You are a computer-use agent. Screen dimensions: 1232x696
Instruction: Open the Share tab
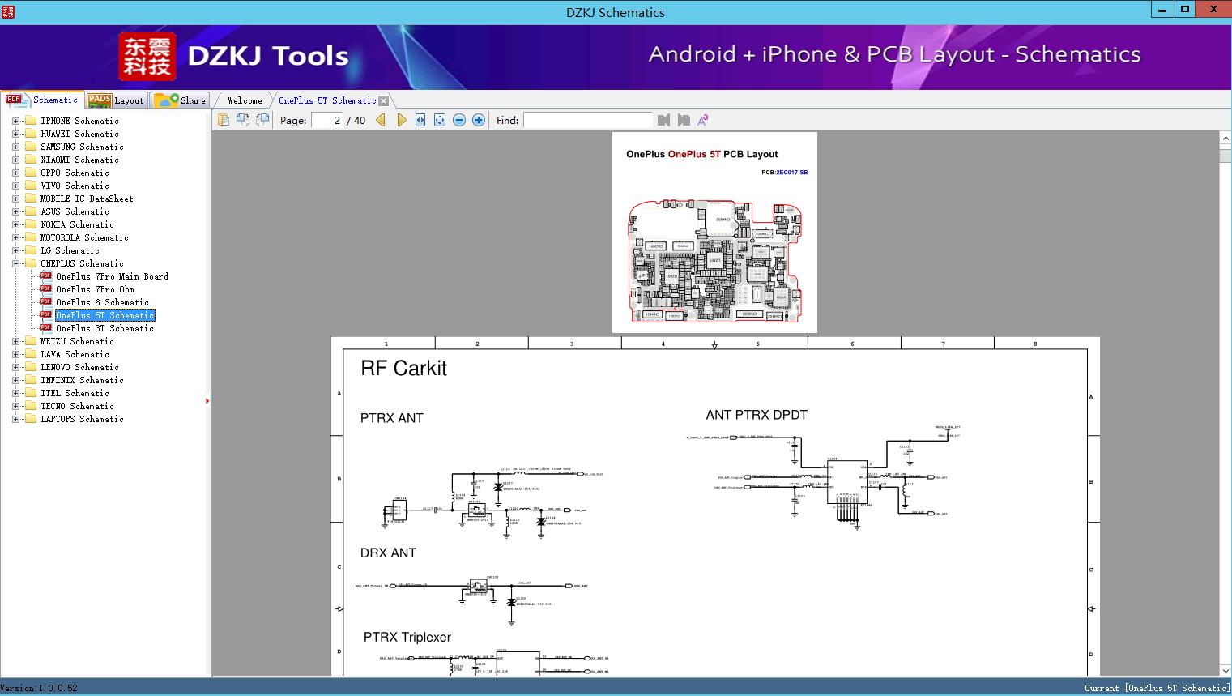click(x=181, y=100)
